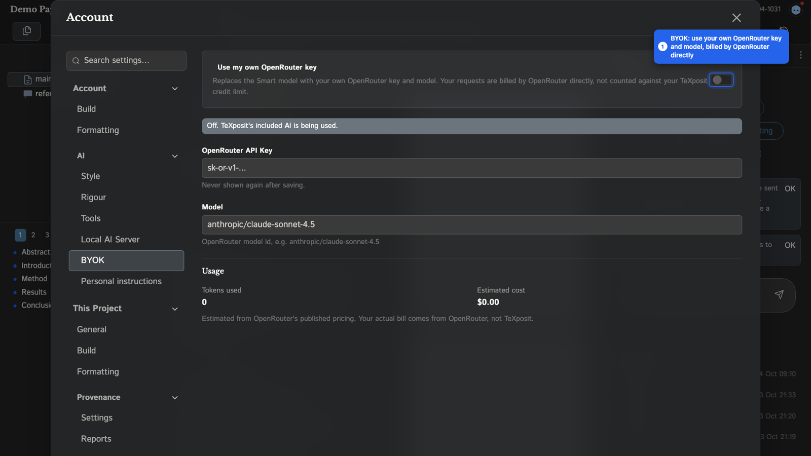Image resolution: width=811 pixels, height=456 pixels.
Task: Open Results in the background outline
Action: [34, 292]
